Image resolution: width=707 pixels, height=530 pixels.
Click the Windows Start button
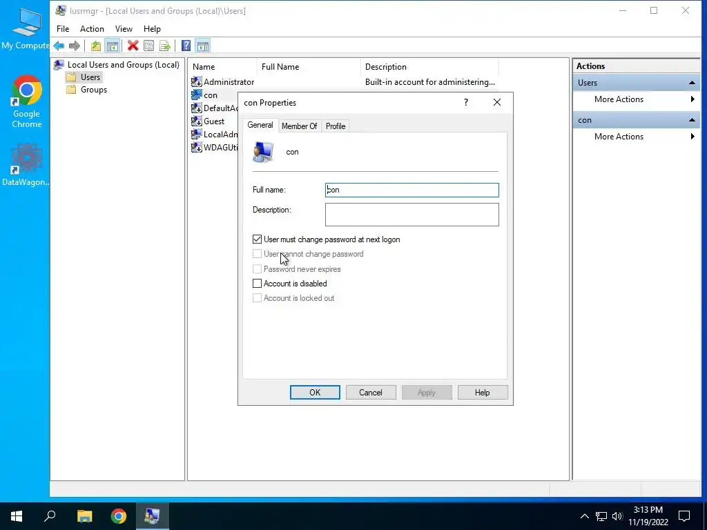pos(17,516)
